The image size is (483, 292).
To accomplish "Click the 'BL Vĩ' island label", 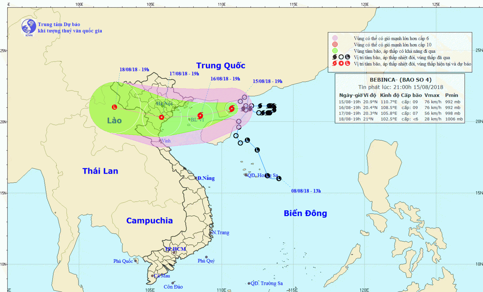I will (197, 120).
